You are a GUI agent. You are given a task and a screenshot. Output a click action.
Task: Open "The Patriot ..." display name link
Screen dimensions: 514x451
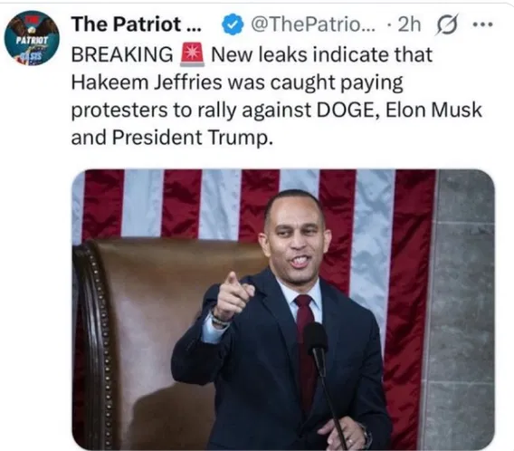[x=137, y=24]
